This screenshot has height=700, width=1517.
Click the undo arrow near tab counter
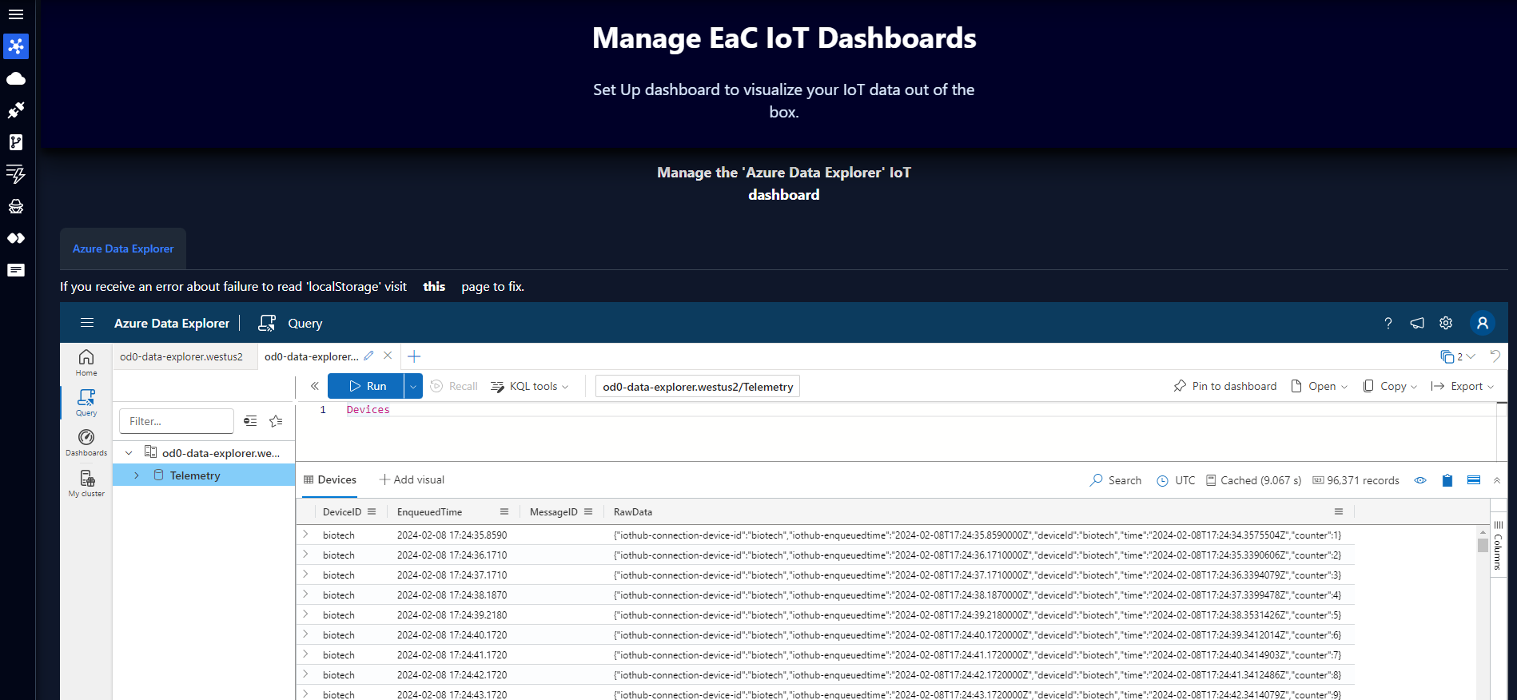pos(1495,356)
